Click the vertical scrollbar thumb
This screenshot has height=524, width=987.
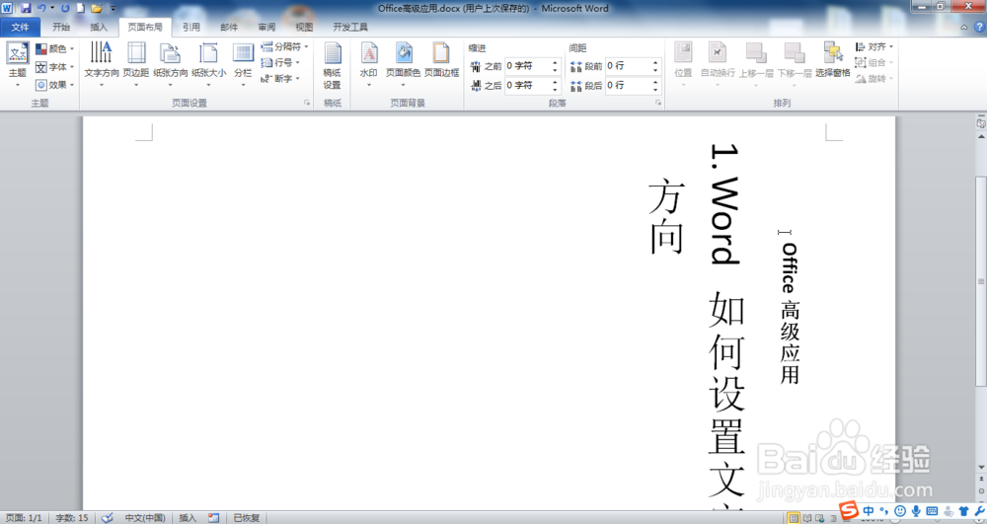click(981, 280)
